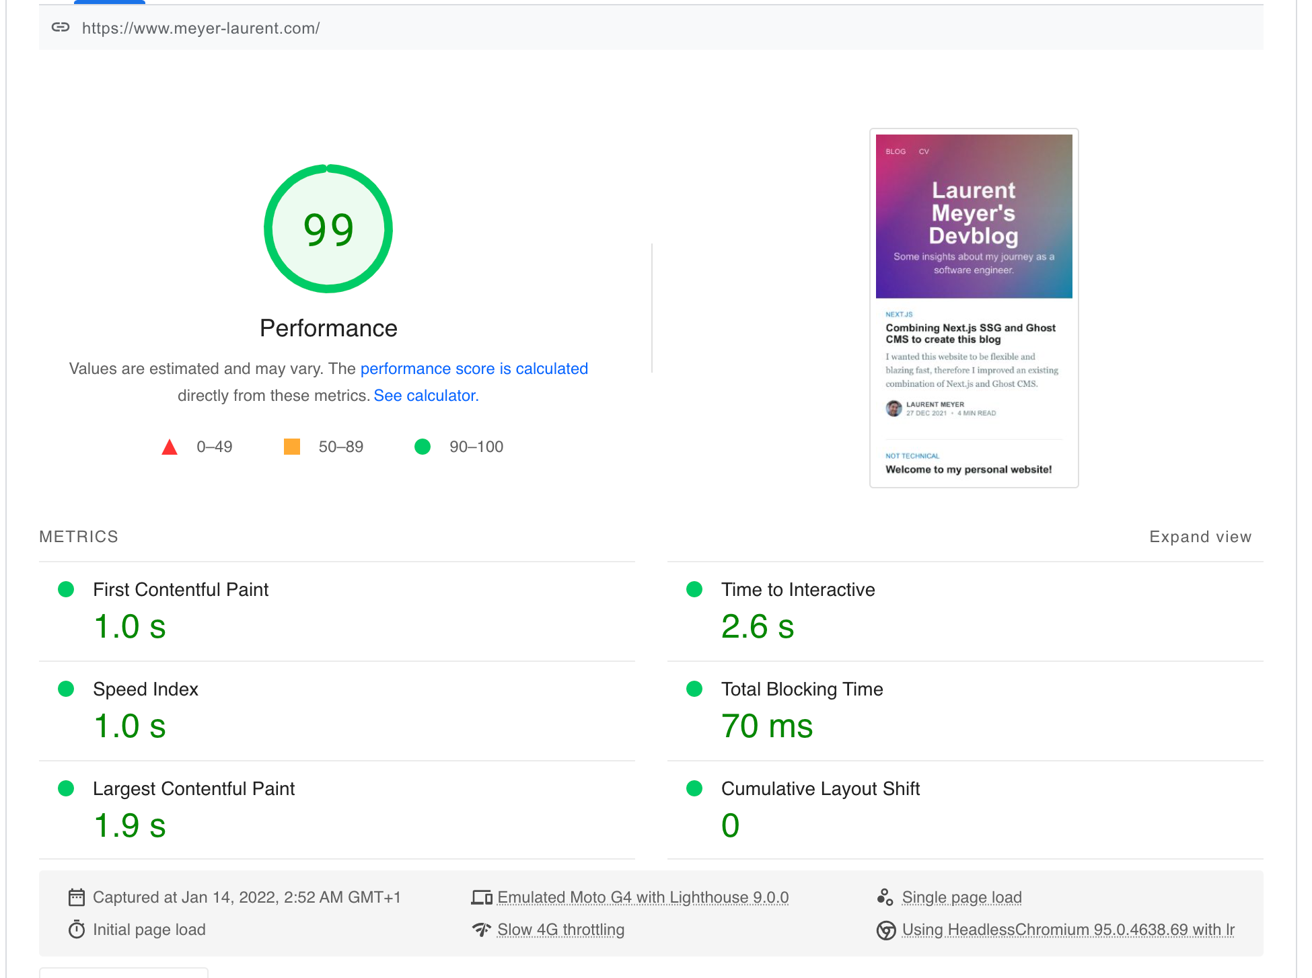Open Emulated Moto G4 with Lighthouse 9.0.0
1312x978 pixels.
643,897
